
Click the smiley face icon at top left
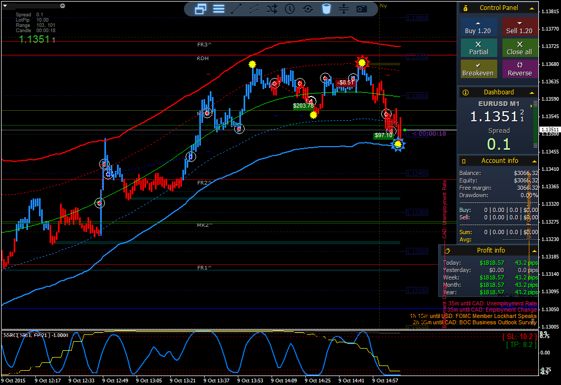[63, 6]
